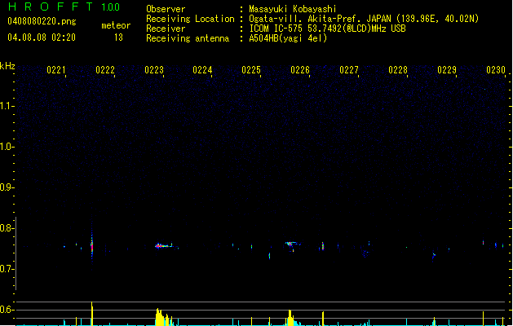
Task: Click the kHz axis unit label
Action: (7, 66)
